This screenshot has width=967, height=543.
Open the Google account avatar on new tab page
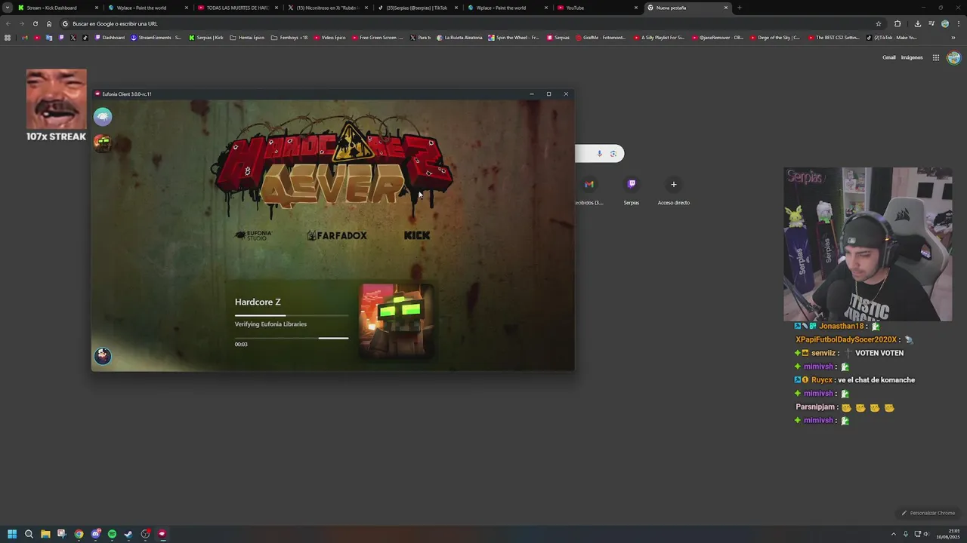(953, 57)
